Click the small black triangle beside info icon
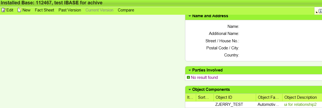The height and width of the screenshot is (108, 322). point(317,12)
